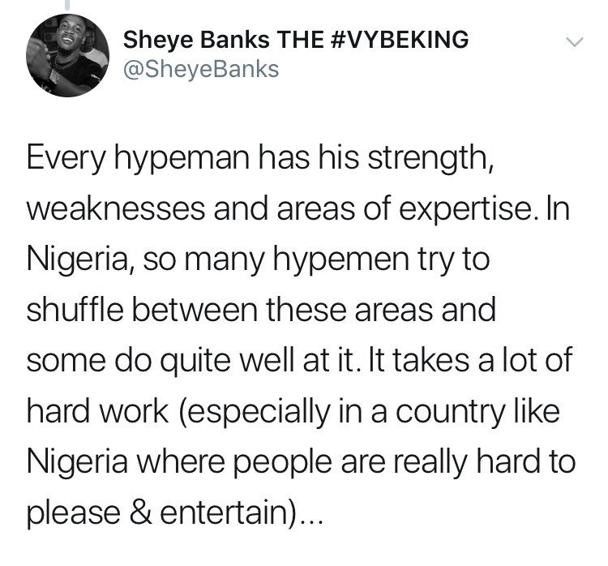Click the 'please & entertain)...' ending line
608x566 pixels.
coord(174,512)
